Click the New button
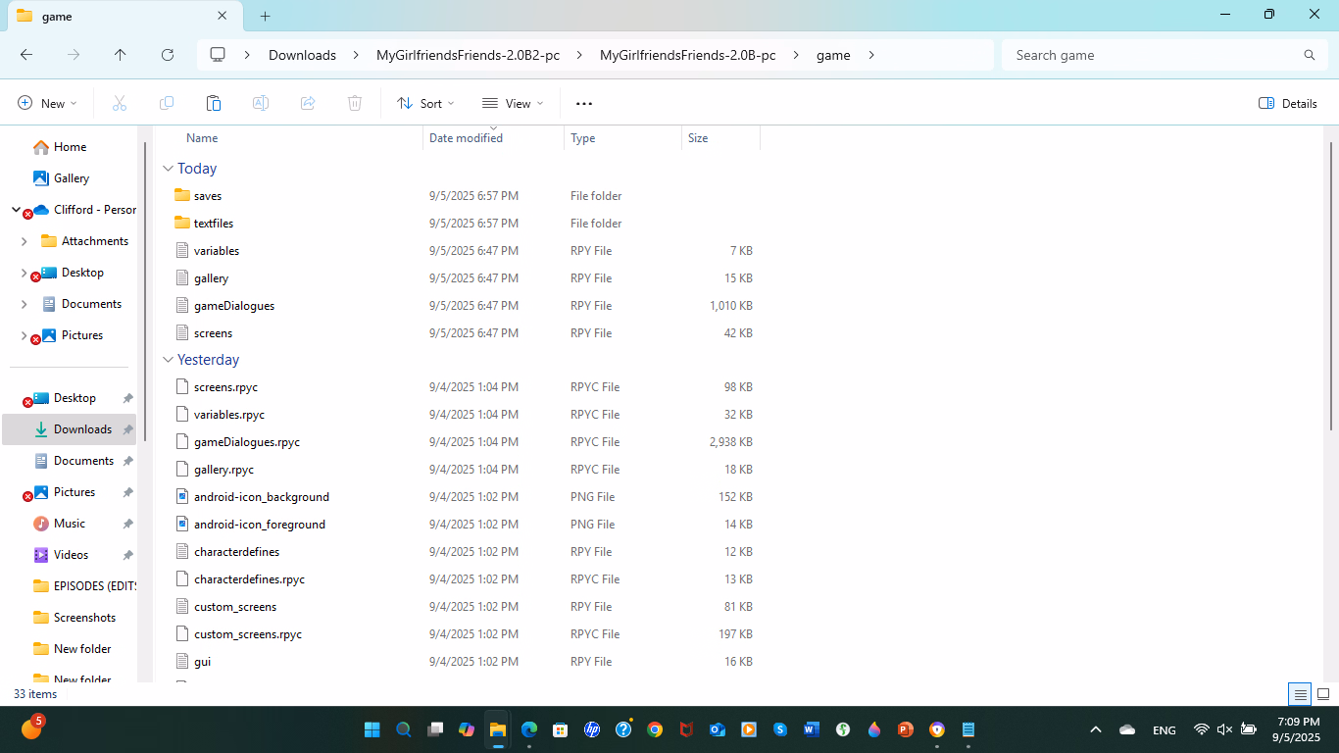Viewport: 1339px width, 753px height. pos(47,103)
